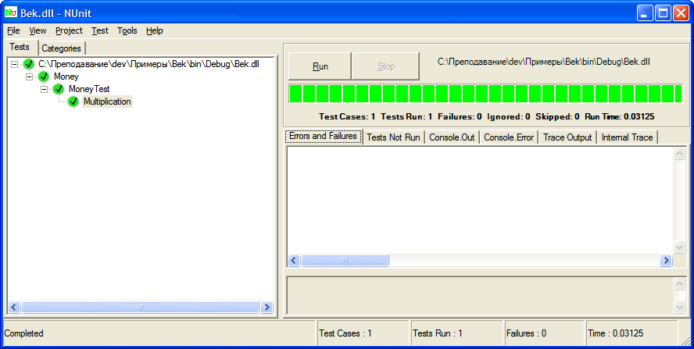Click down arrow of stack trace panel scrollbar
This screenshot has width=694, height=349.
point(679,307)
